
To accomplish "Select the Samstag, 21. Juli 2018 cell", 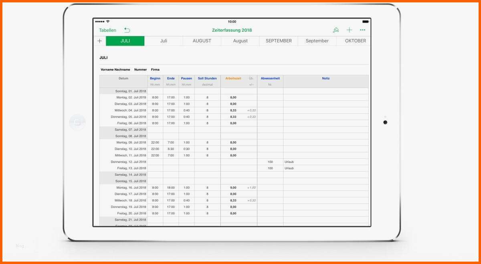I will pos(123,220).
